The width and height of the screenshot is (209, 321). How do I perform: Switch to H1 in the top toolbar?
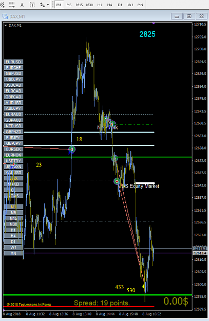(x=100, y=5)
